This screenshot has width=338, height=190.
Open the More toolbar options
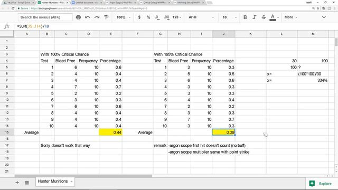point(290,17)
